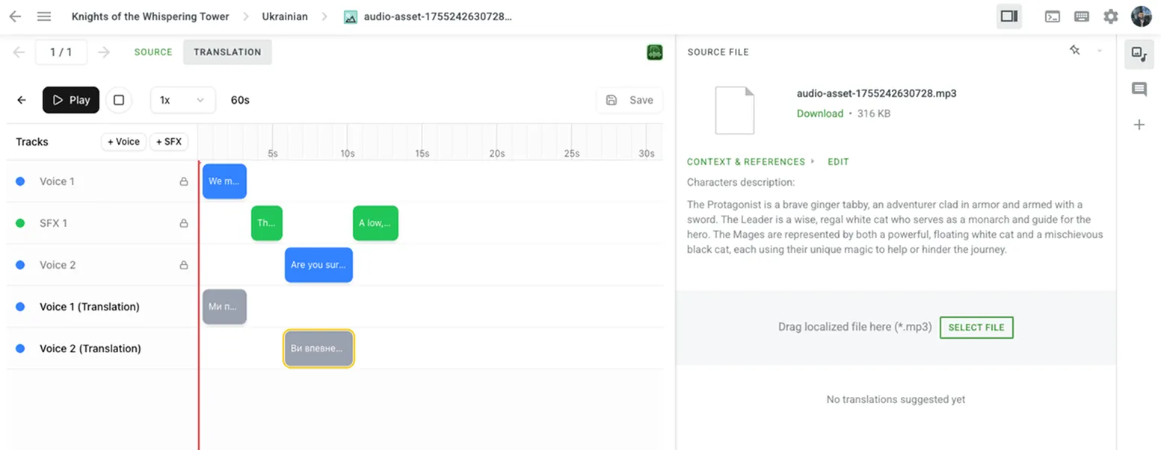Open application settings via gear icon

point(1112,16)
